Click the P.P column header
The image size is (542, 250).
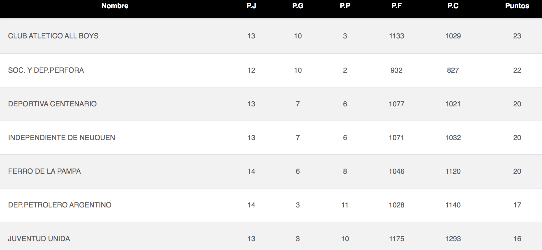tap(345, 6)
